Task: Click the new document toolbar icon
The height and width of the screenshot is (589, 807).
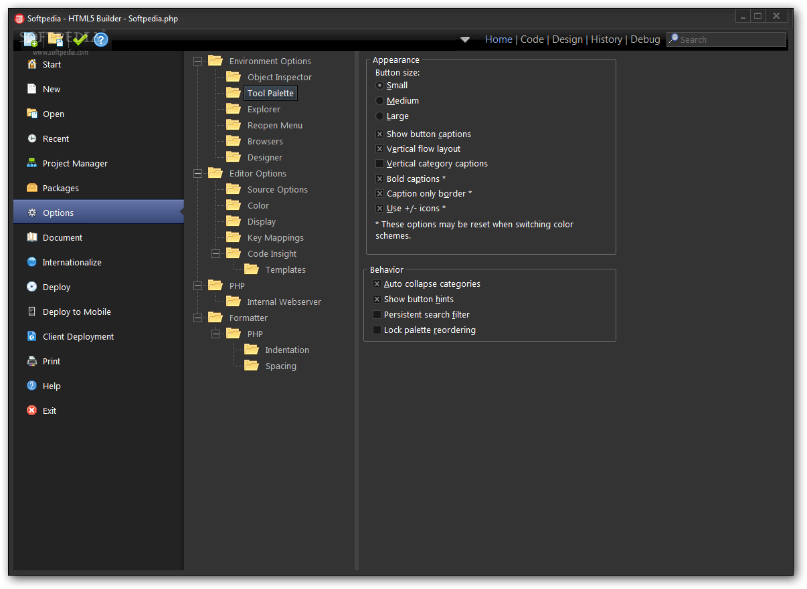Action: tap(30, 39)
